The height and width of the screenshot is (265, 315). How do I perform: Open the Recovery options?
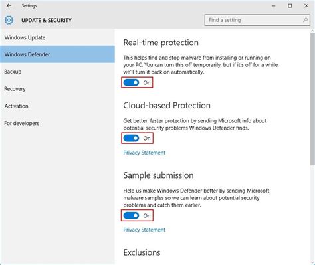[x=57, y=89]
